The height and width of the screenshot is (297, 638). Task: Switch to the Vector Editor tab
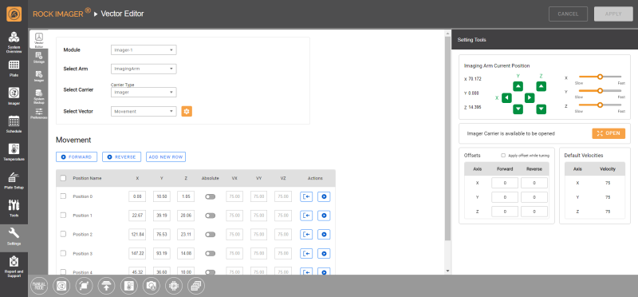pyautogui.click(x=39, y=40)
